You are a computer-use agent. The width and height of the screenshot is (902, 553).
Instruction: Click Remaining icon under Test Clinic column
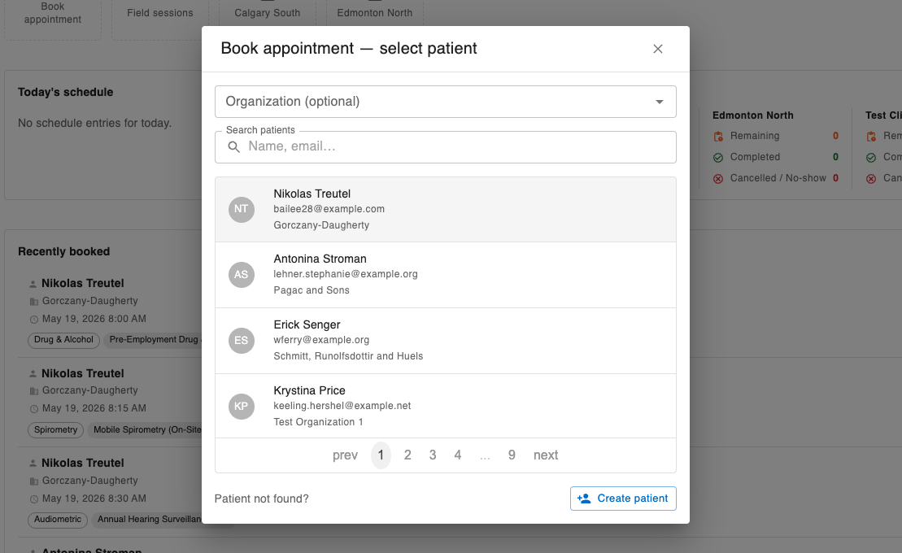[871, 137]
